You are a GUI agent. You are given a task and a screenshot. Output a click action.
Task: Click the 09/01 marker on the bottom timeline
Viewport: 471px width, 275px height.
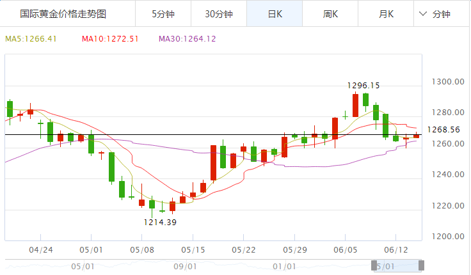click(184, 266)
